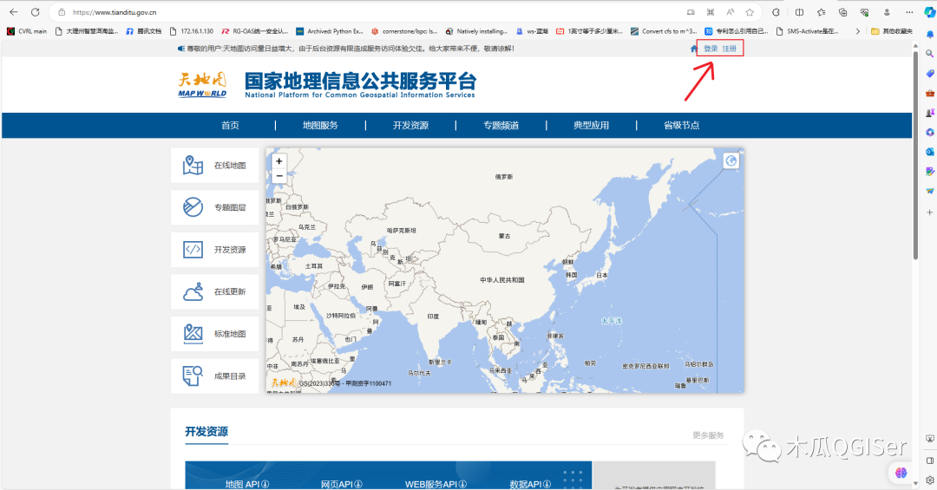Screen dimensions: 937x490
Task: Click the 注册 register link
Action: [730, 49]
